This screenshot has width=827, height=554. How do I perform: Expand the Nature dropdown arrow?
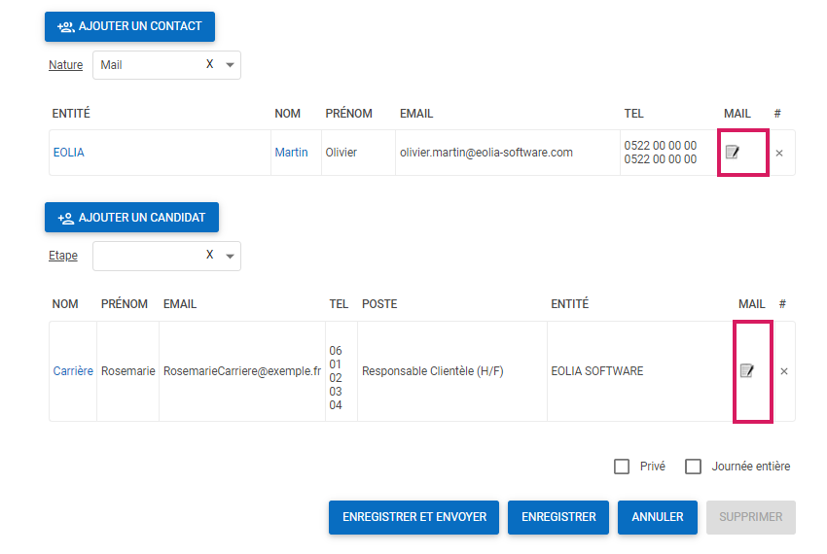[231, 65]
